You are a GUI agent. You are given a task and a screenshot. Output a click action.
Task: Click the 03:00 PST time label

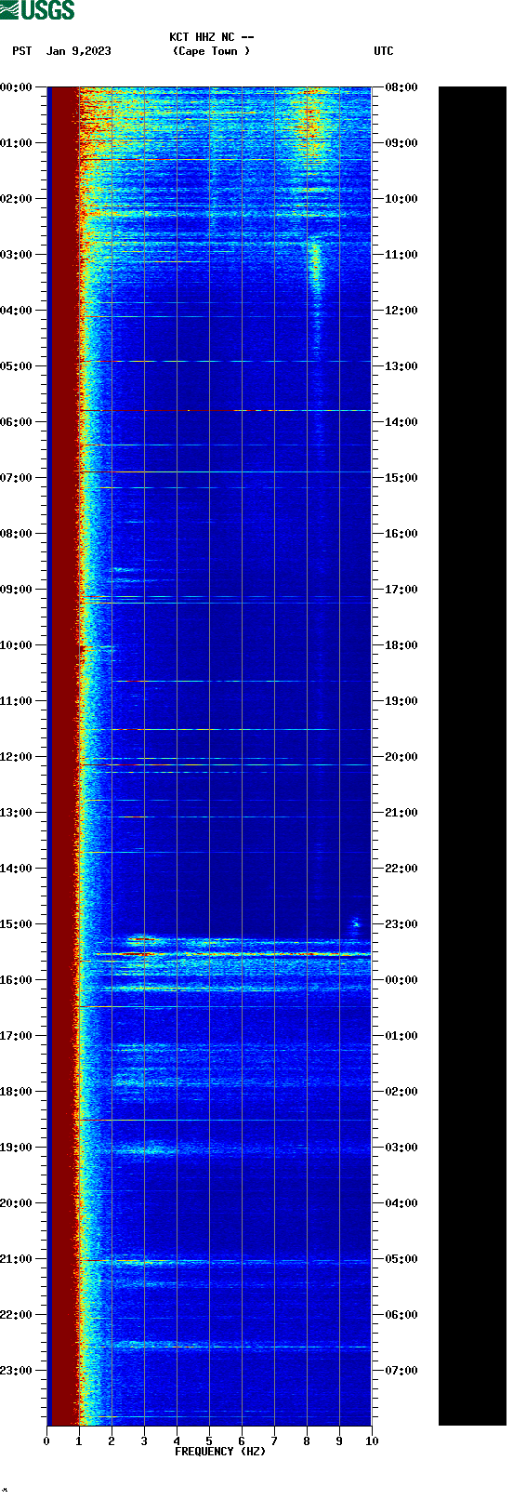(17, 255)
